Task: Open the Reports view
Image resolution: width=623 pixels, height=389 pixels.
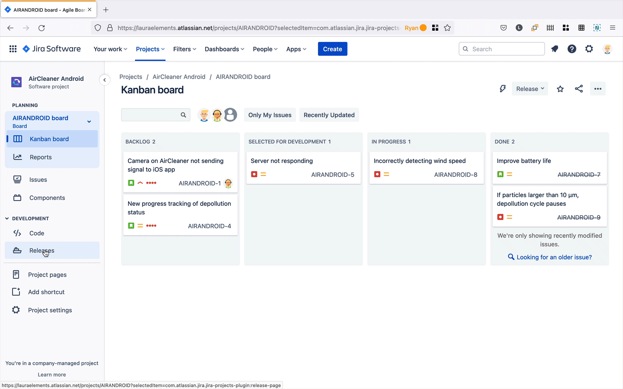Action: pos(42,157)
